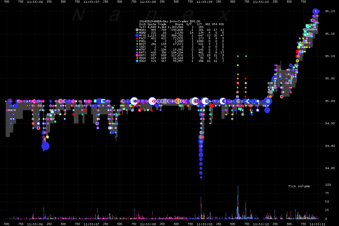Click the '%Sh' column header
339x226 pixels.
[221, 24]
